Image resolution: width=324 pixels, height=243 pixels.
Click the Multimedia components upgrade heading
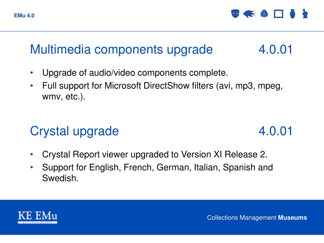[121, 50]
